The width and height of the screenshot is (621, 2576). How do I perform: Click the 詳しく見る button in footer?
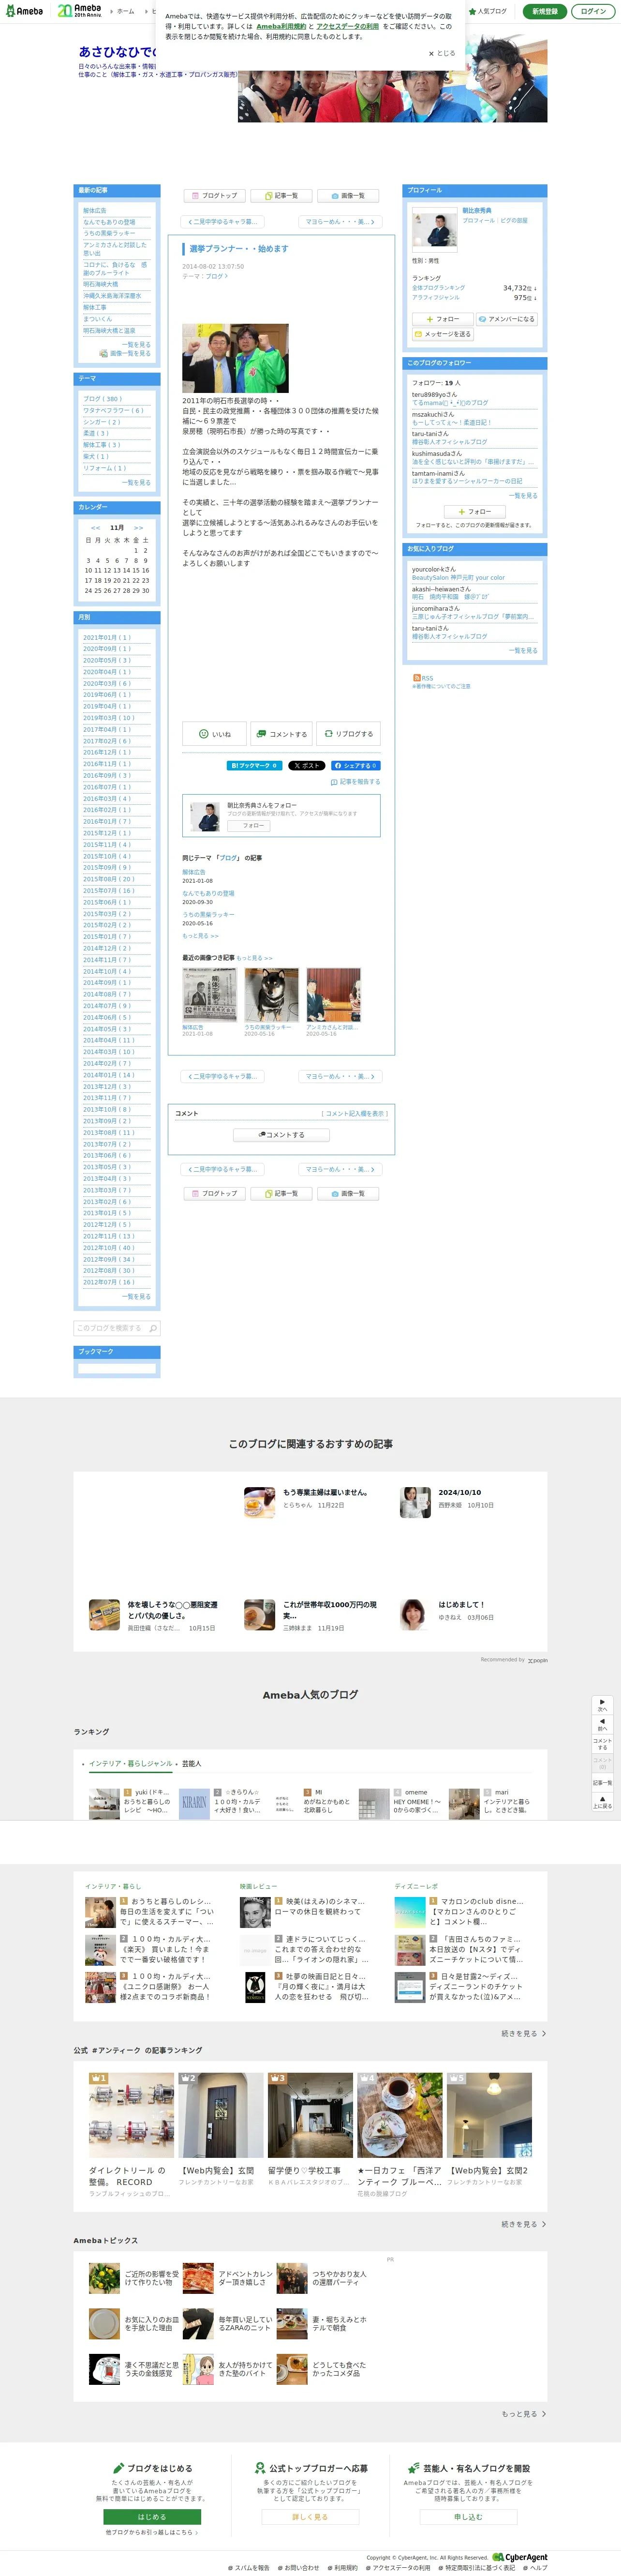coord(310,2517)
